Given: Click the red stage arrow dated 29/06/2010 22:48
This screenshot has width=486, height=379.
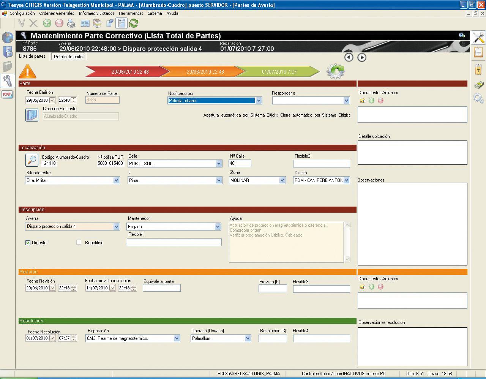Looking at the screenshot, I should tap(127, 71).
